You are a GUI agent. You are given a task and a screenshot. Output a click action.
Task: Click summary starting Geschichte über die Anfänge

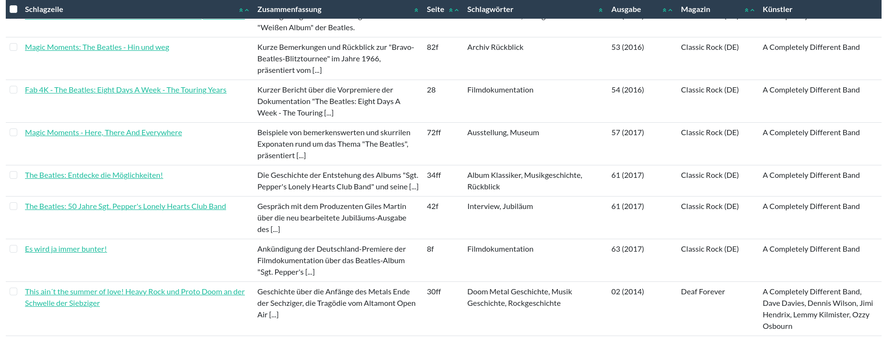(337, 303)
